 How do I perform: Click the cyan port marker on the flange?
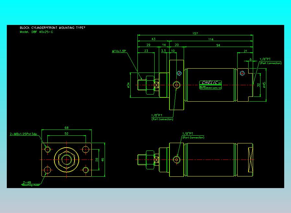pos(179,73)
